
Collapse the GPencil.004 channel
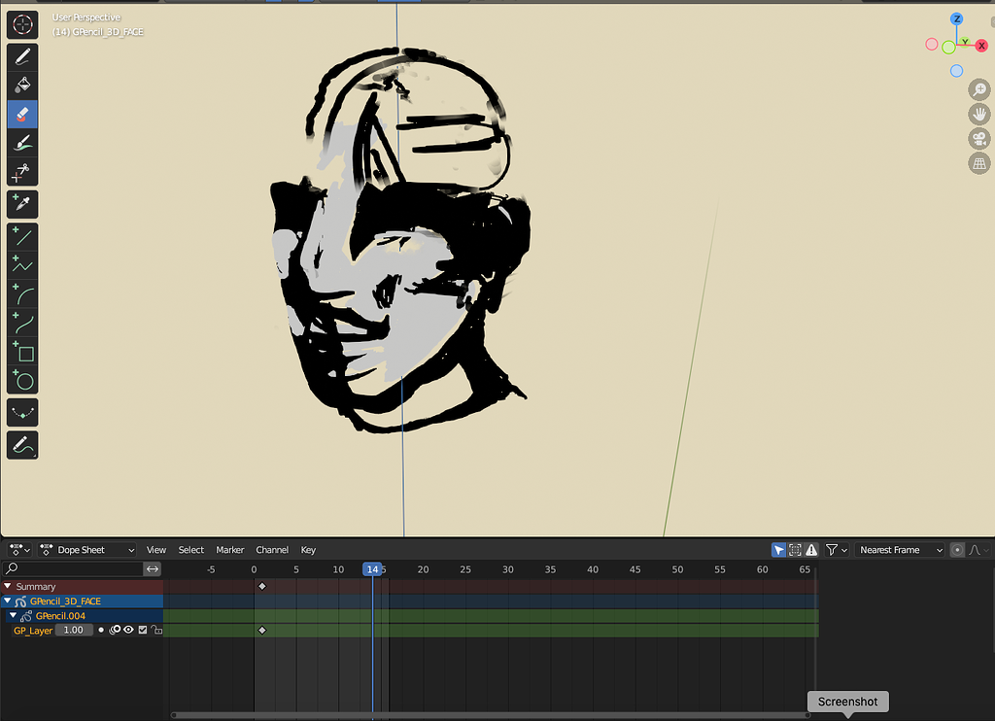click(x=14, y=616)
